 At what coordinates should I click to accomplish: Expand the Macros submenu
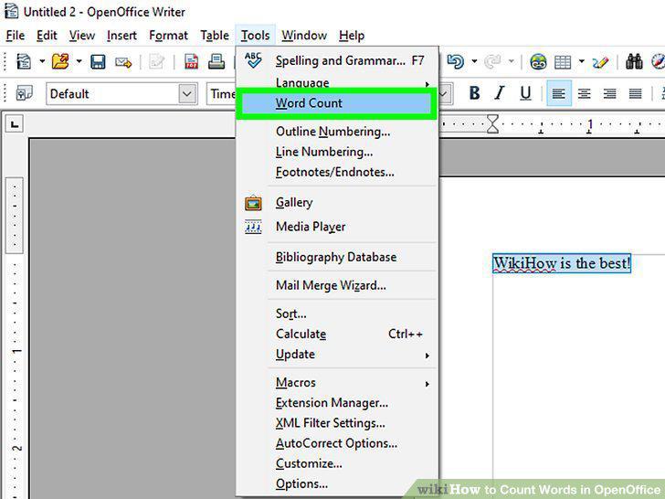point(337,383)
